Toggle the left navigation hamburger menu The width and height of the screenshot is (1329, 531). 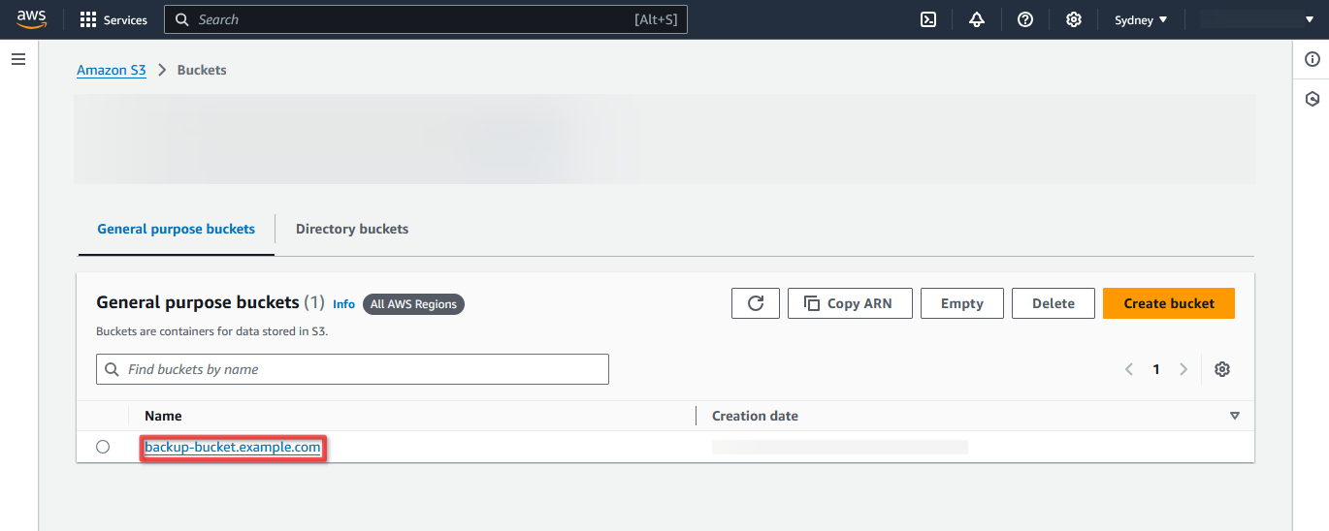point(17,59)
